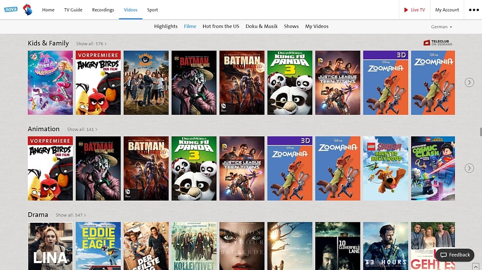Image resolution: width=482 pixels, height=270 pixels.
Task: Open Batman Bad Blood in Animation row
Action: click(146, 169)
